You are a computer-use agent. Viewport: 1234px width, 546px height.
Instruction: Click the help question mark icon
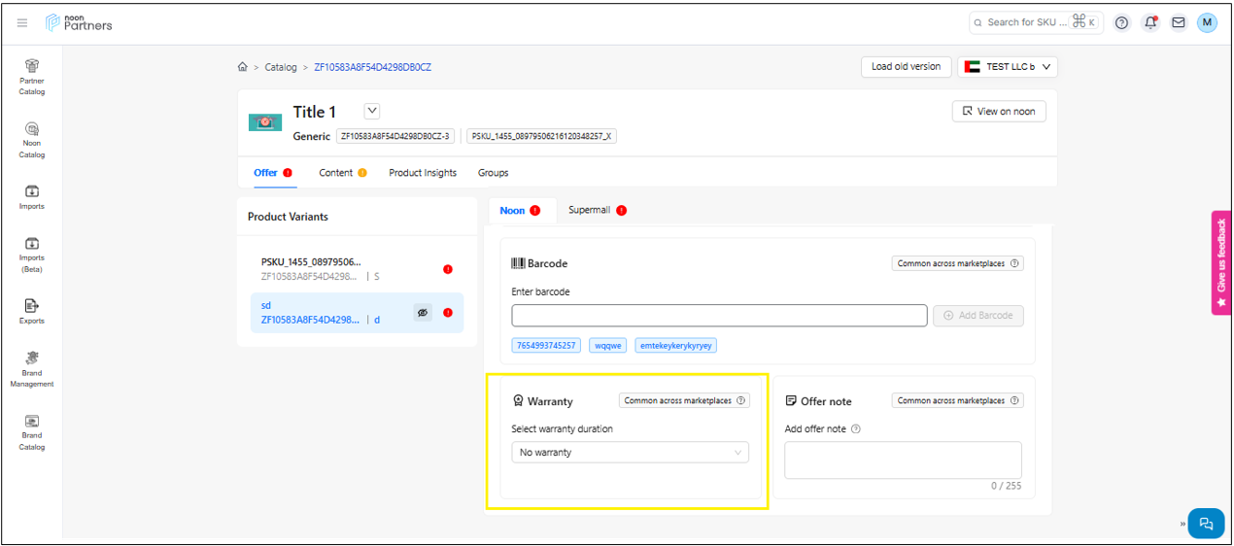pos(1122,22)
